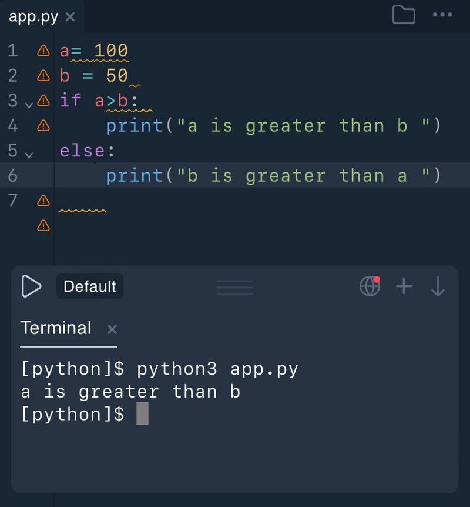The width and height of the screenshot is (470, 507).
Task: Switch to the Terminal tab
Action: coord(56,328)
